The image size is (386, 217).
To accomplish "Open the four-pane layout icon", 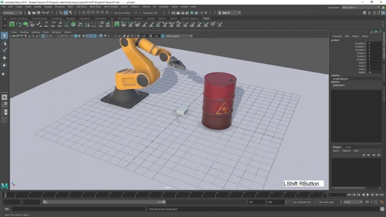I will click(x=4, y=105).
